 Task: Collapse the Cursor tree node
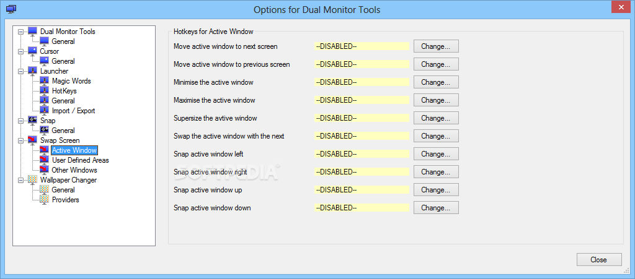tap(21, 51)
